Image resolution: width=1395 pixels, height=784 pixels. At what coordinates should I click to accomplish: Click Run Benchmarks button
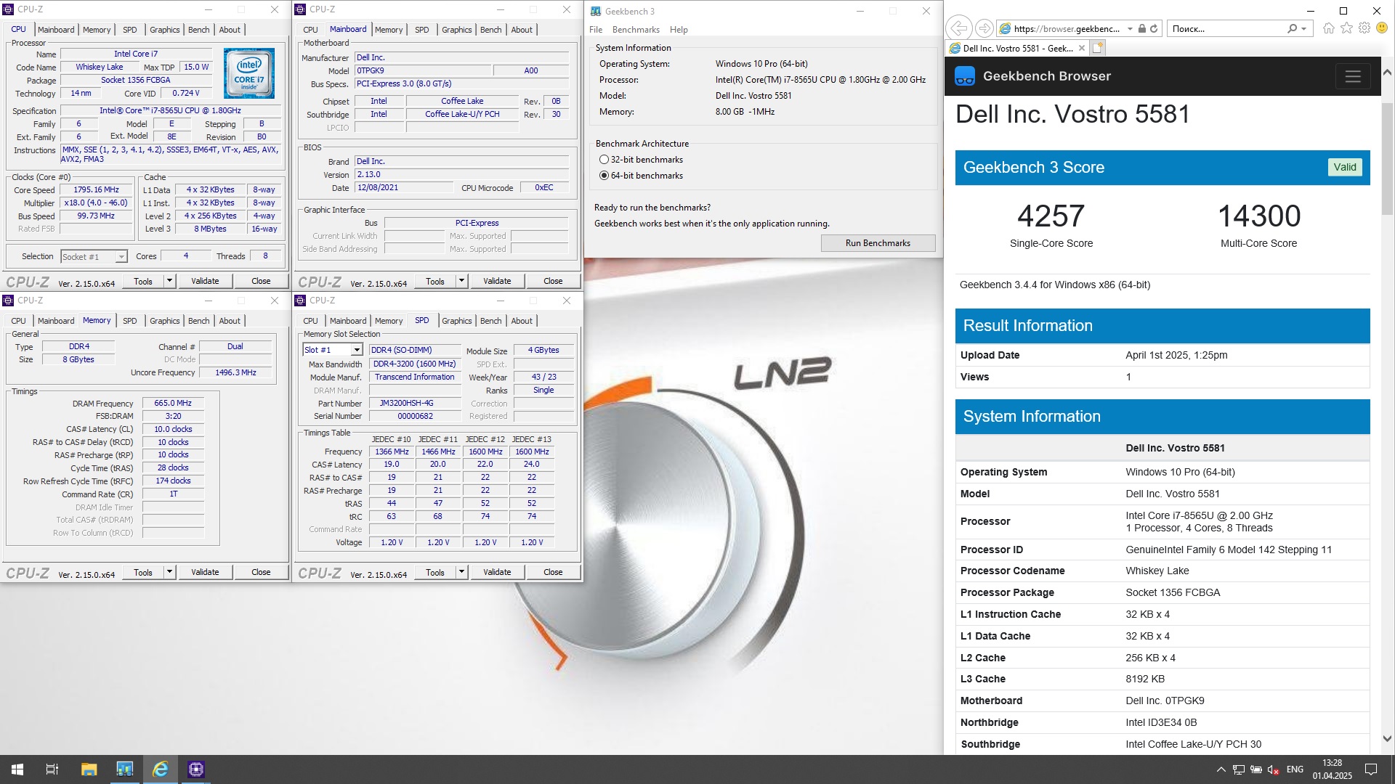(x=878, y=243)
